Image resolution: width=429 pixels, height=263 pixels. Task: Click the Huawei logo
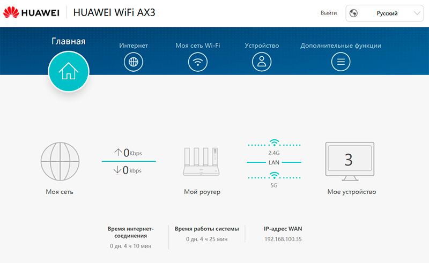pyautogui.click(x=31, y=12)
